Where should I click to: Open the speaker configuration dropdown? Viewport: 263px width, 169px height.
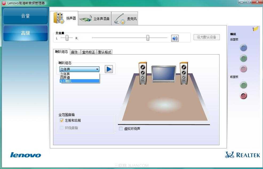coord(97,69)
